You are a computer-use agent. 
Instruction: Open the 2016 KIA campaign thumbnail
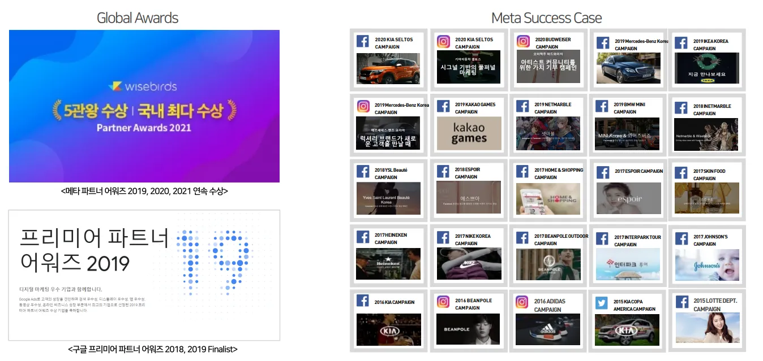coord(389,330)
